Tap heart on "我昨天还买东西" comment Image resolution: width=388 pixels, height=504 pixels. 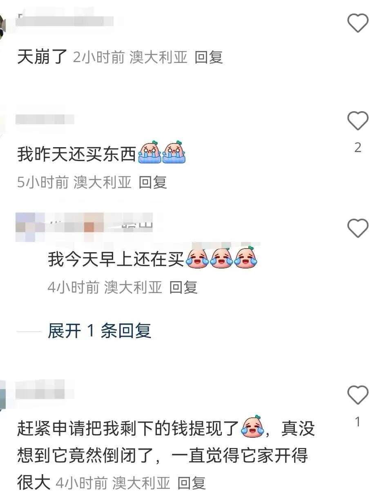(x=358, y=121)
